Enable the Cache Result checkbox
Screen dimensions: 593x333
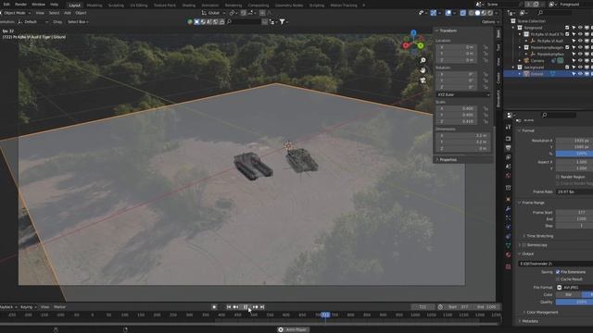click(558, 279)
